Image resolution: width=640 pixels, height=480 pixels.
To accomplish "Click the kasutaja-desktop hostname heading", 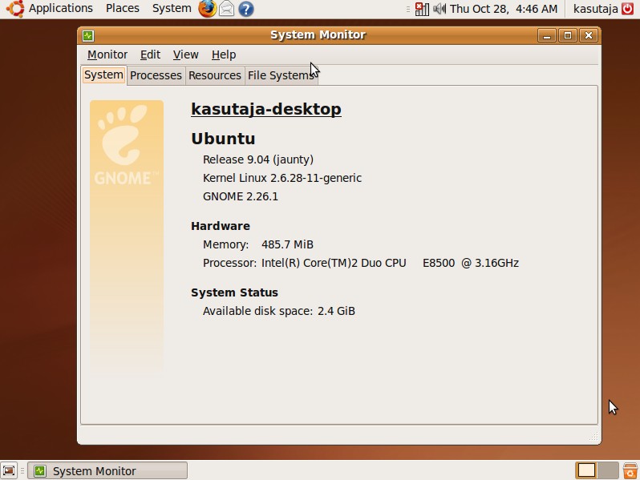I will coord(266,109).
